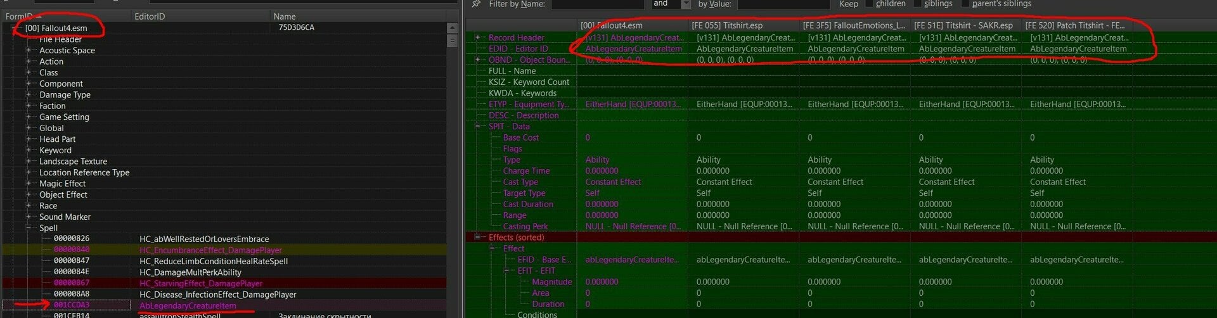Expand the Damage Type group
Screen dimensions: 1217x318
[29, 94]
